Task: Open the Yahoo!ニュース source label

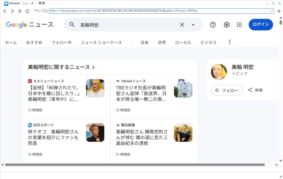Action: point(131,81)
